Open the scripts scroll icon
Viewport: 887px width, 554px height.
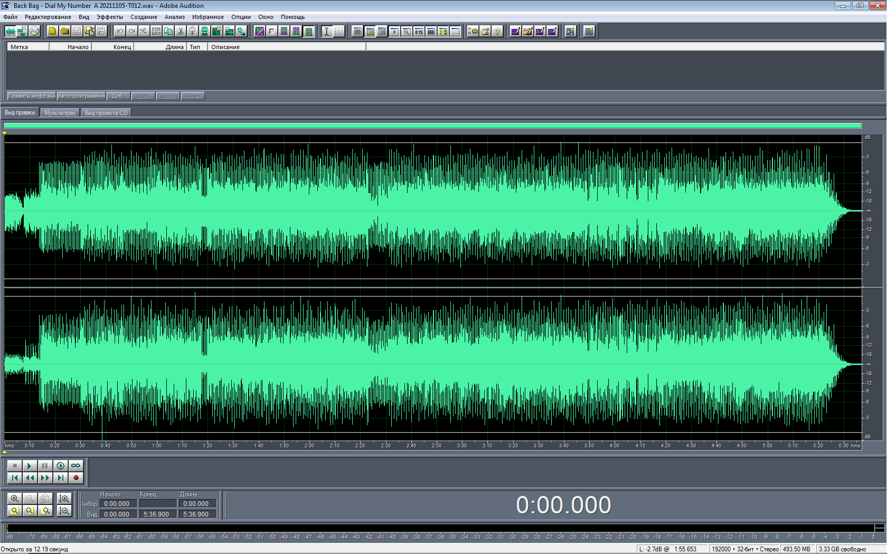(485, 32)
